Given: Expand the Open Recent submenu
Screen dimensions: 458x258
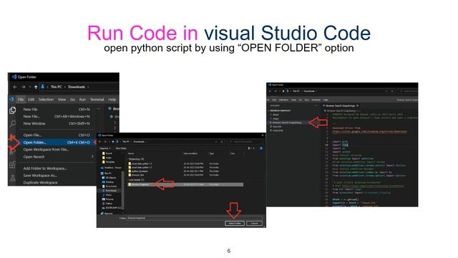Looking at the screenshot, I should [x=57, y=157].
